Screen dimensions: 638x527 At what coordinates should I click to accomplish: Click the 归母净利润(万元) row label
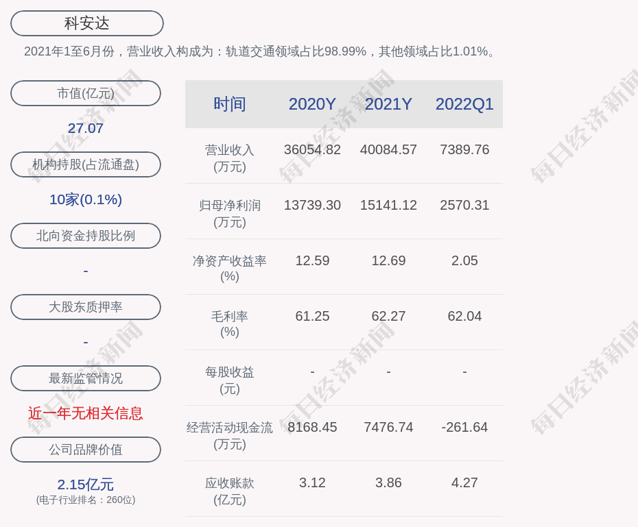pyautogui.click(x=230, y=214)
